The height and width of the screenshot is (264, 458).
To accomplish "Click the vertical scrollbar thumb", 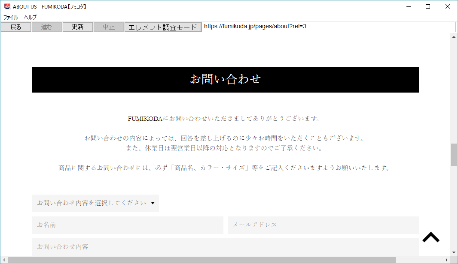I will coord(454,155).
